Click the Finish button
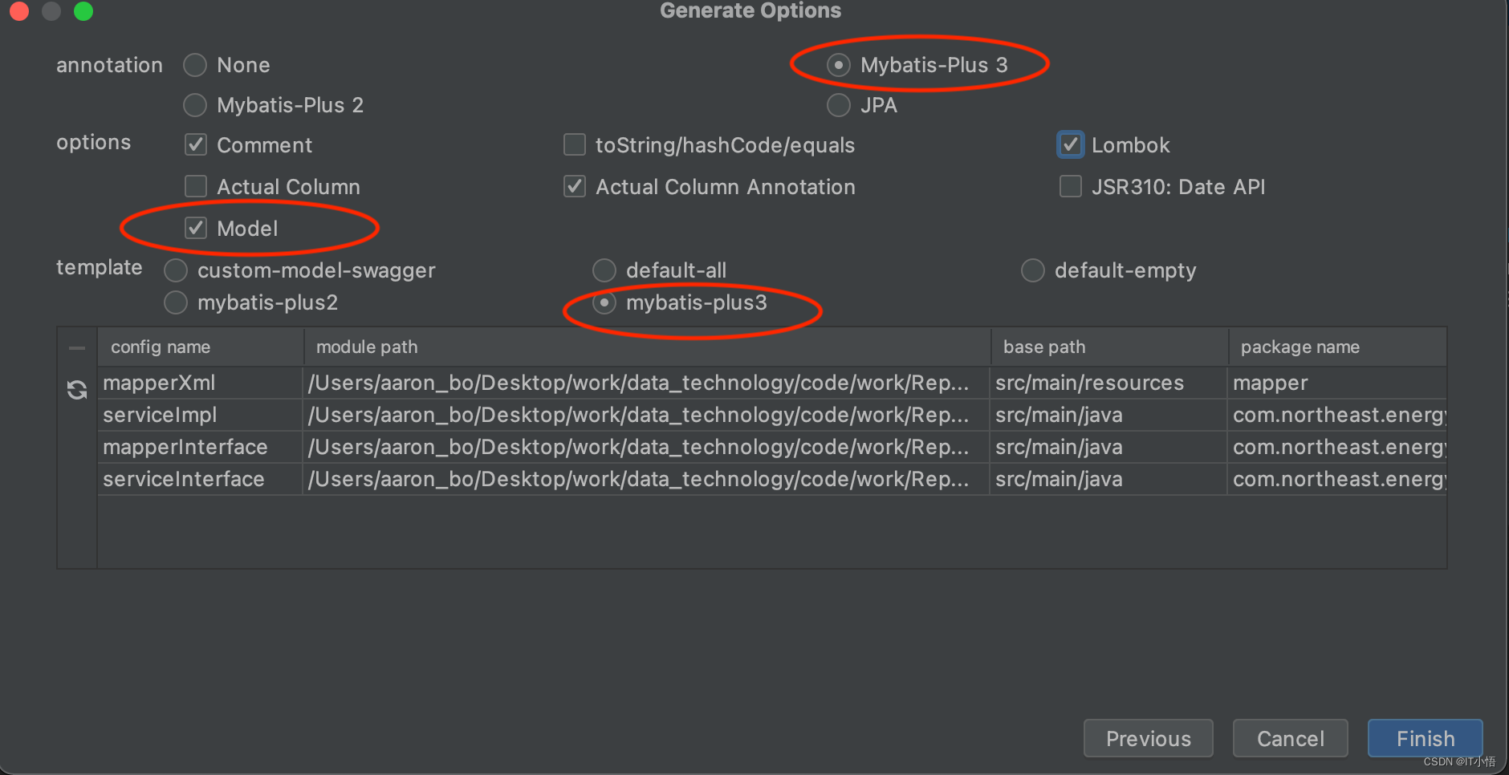 pos(1425,738)
